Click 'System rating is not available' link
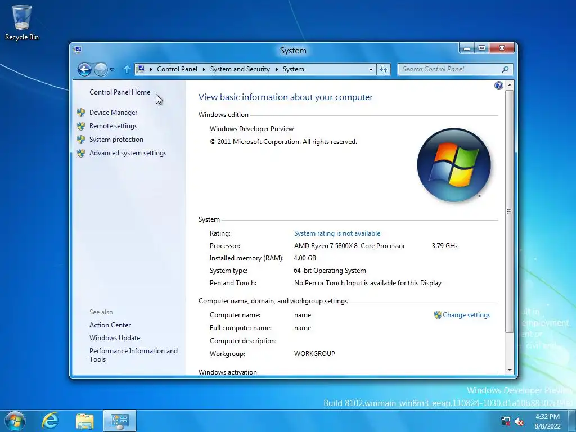576x432 pixels. coord(337,233)
